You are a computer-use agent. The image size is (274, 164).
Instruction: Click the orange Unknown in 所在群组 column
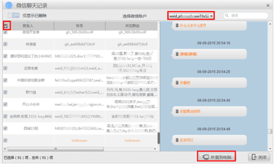pyautogui.click(x=132, y=141)
